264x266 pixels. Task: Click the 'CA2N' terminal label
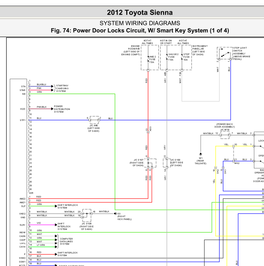pyautogui.click(x=22, y=236)
